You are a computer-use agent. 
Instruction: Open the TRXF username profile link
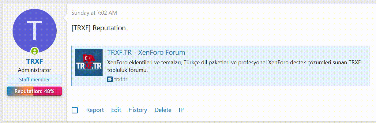(34, 61)
